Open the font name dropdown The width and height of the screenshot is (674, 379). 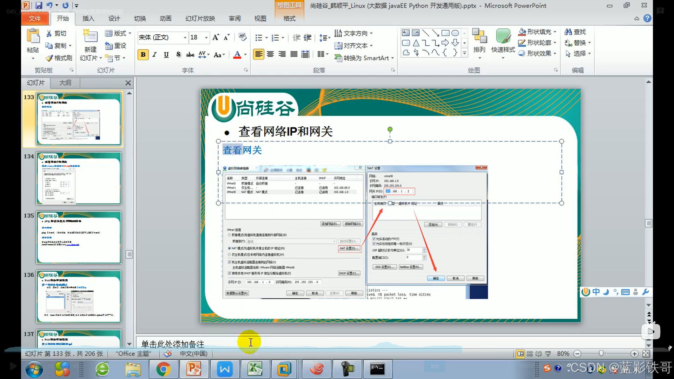185,38
